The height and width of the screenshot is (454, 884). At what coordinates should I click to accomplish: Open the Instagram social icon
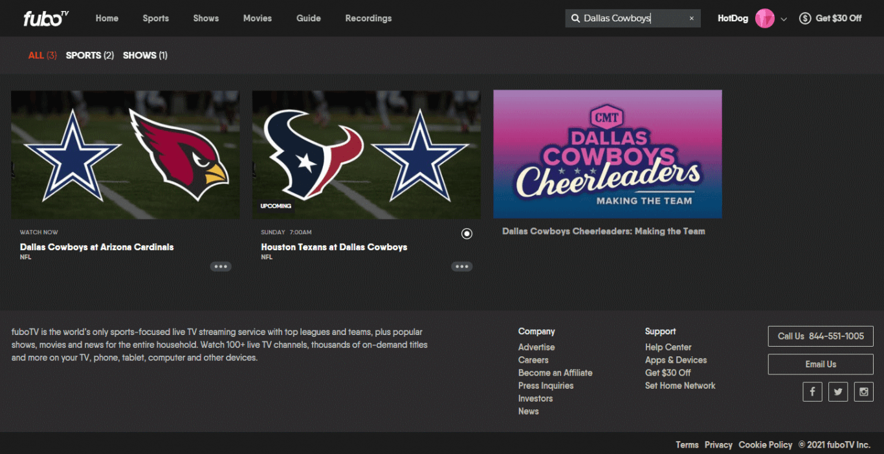(863, 391)
